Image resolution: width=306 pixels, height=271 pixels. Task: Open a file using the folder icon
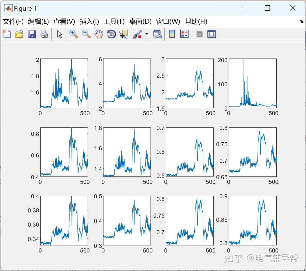click(19, 34)
